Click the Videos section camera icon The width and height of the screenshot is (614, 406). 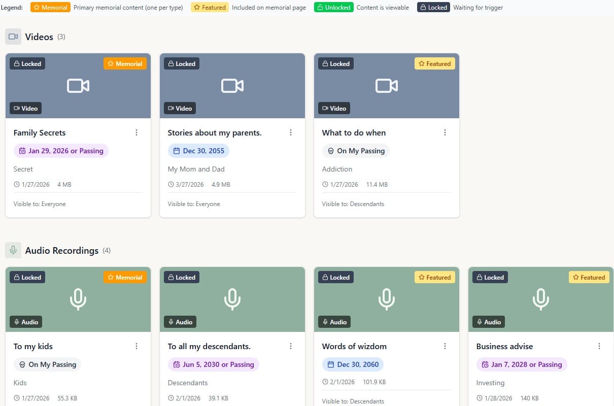(x=13, y=36)
